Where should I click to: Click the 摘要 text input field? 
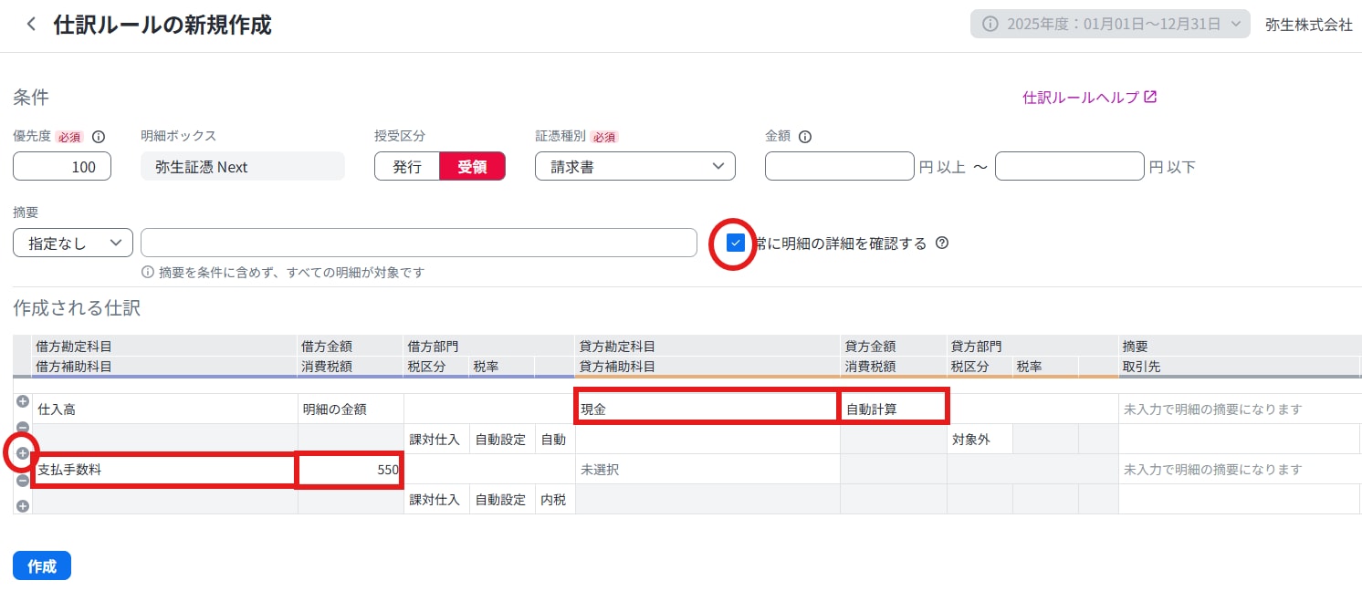pyautogui.click(x=419, y=244)
